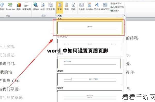Pick the 边线型 header style preview

click(90, 79)
